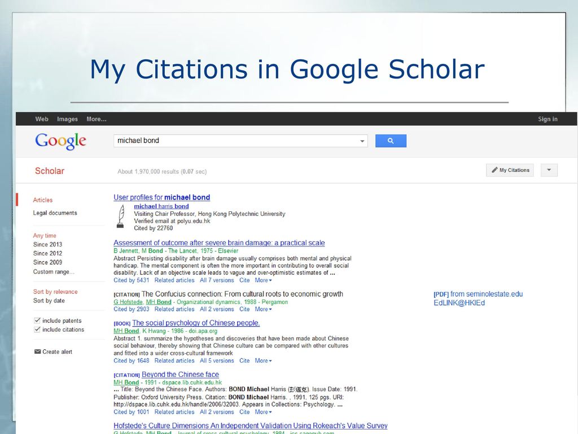Open the Custom range... option

[x=54, y=272]
